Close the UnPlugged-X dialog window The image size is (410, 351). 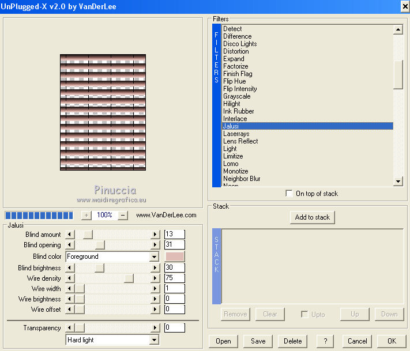(405, 6)
